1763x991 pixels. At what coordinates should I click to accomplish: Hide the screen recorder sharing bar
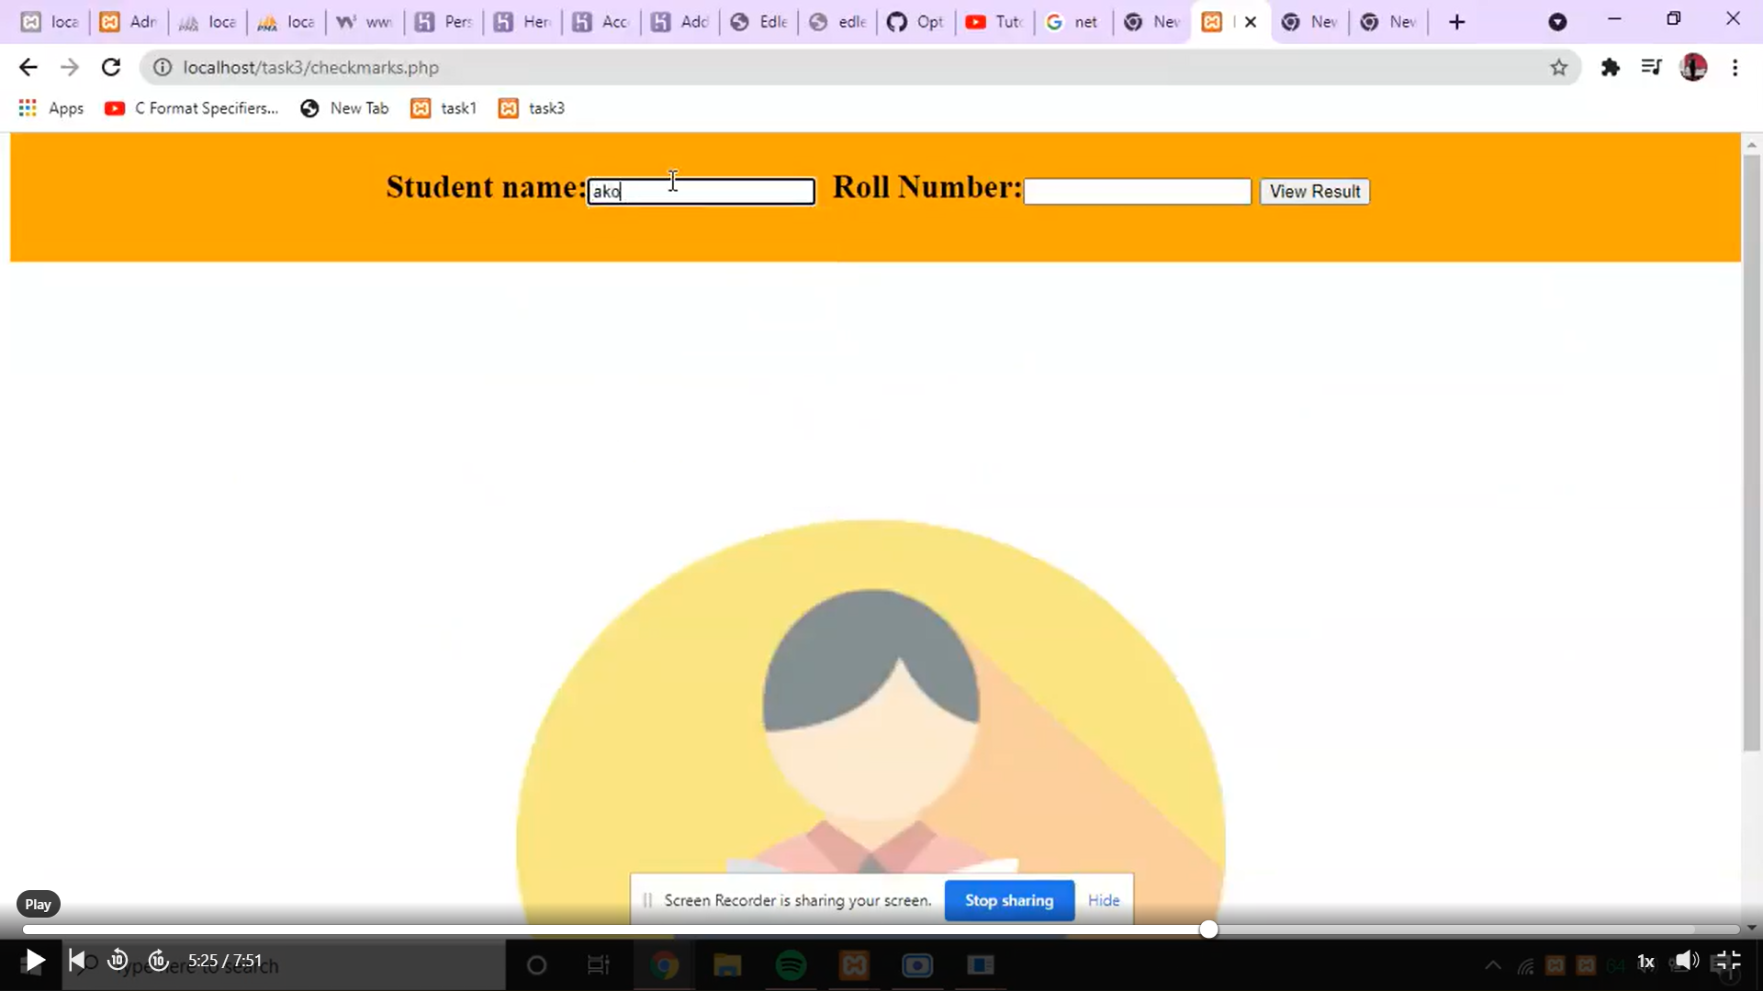coord(1103,900)
